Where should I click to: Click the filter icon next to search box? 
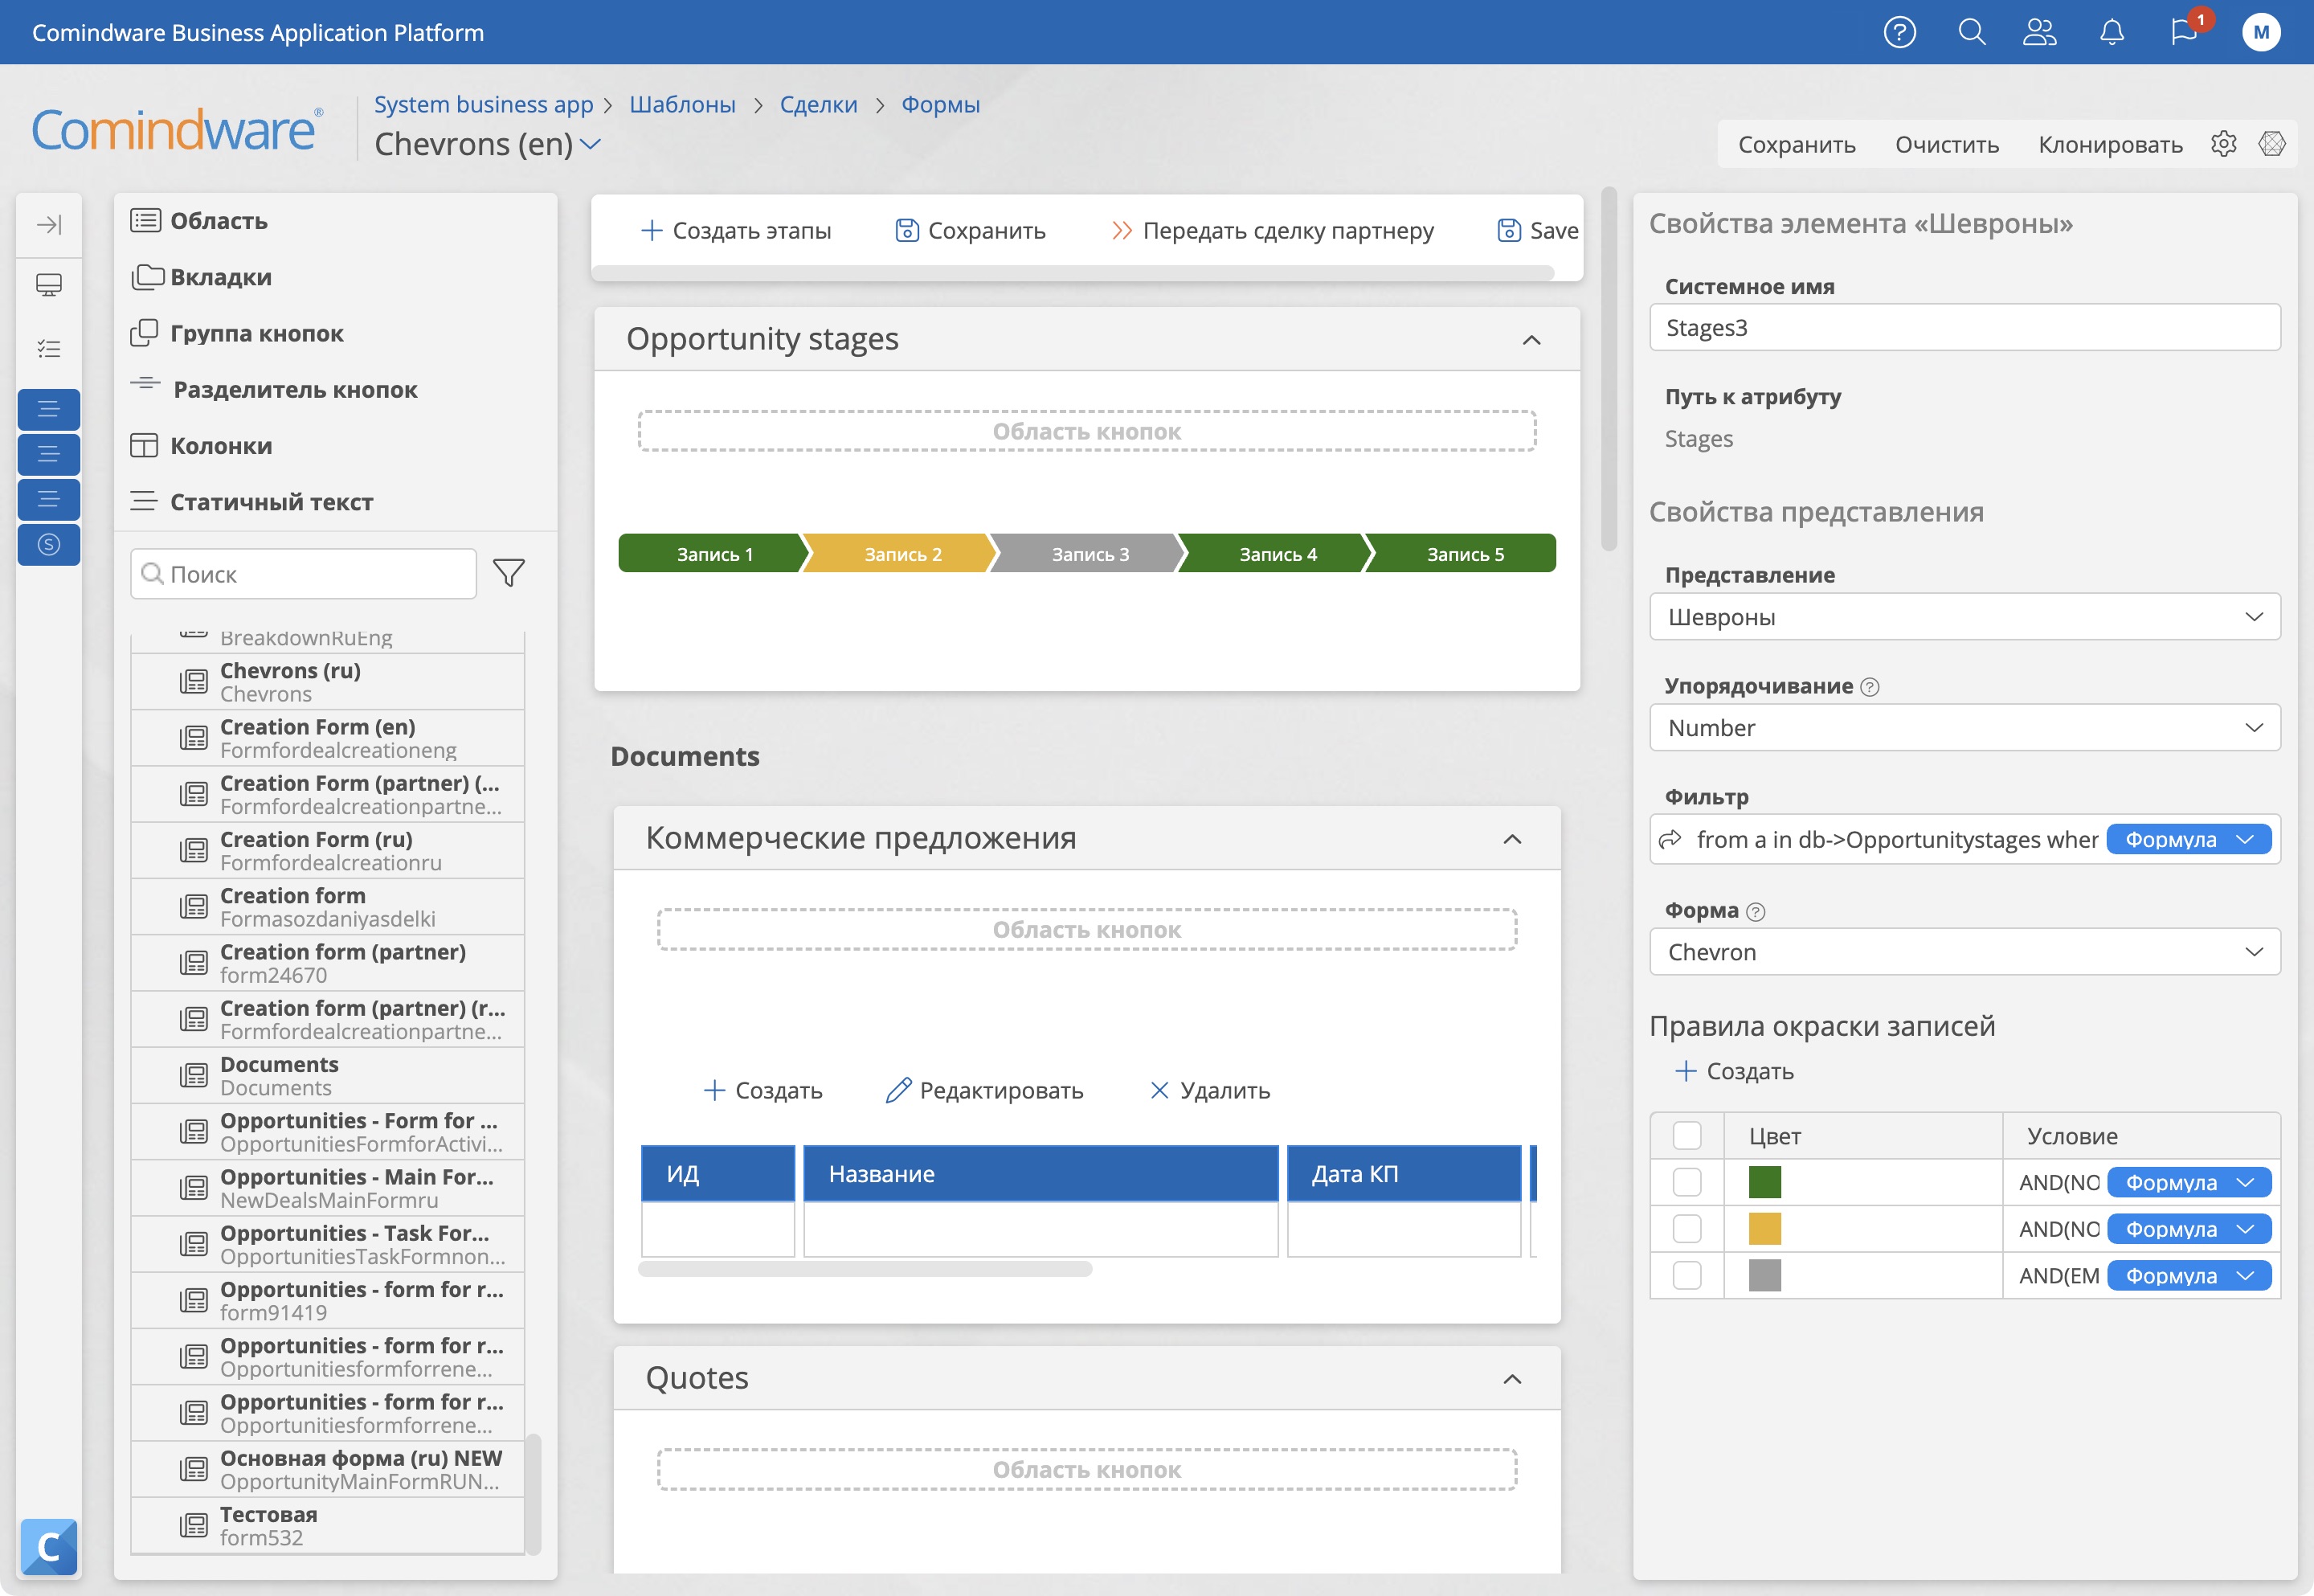pyautogui.click(x=508, y=570)
